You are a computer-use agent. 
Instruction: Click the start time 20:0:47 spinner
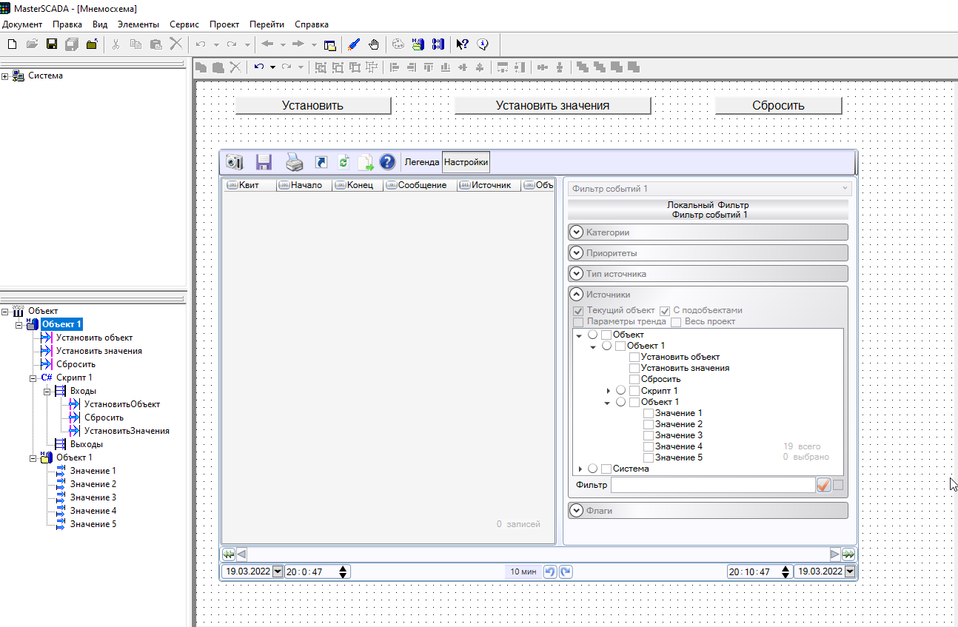pos(342,571)
